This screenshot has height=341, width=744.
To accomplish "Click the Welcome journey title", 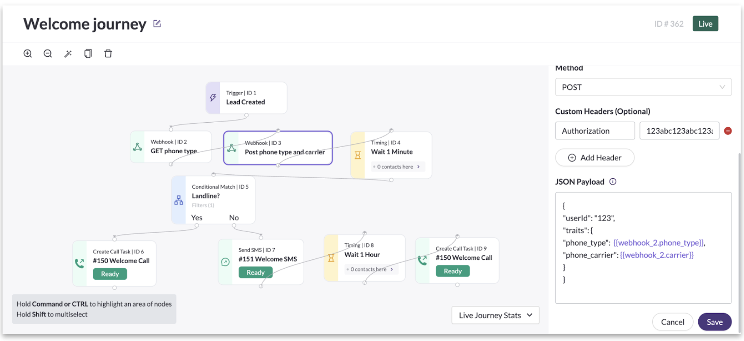I will 85,24.
